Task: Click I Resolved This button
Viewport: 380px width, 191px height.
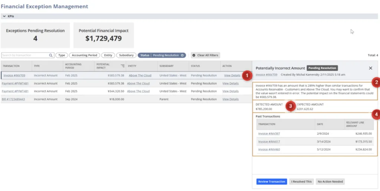Action: [x=301, y=182]
